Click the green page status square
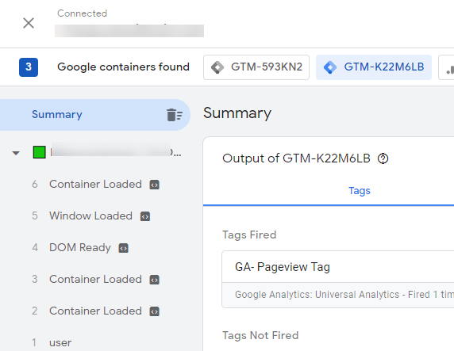This screenshot has height=351, width=454. click(40, 152)
